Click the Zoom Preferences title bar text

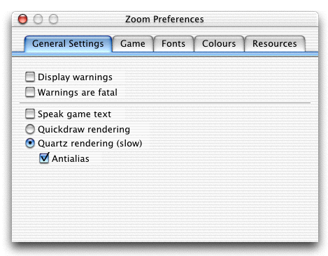click(x=164, y=20)
